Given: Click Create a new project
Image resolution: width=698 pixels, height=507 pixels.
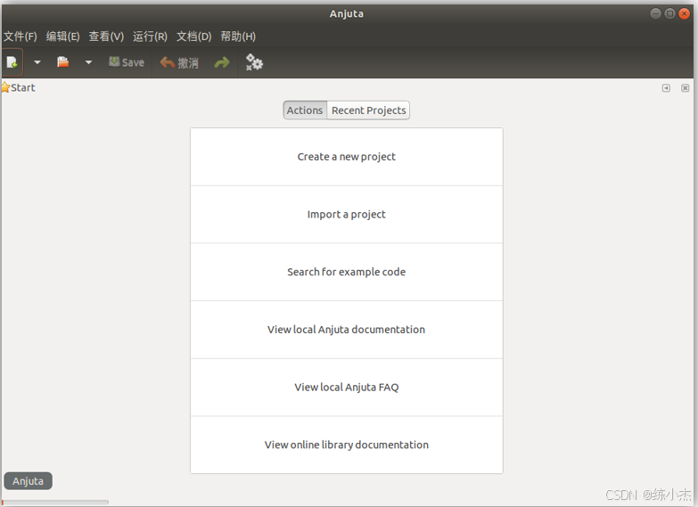Looking at the screenshot, I should pyautogui.click(x=347, y=157).
